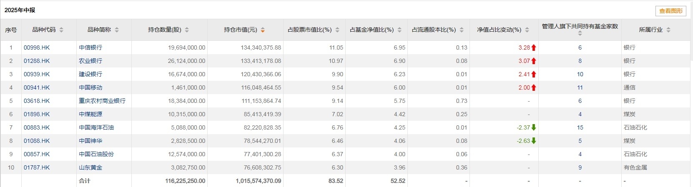Open 农业银行 stock name link
This screenshot has height=187, width=693.
(x=90, y=61)
